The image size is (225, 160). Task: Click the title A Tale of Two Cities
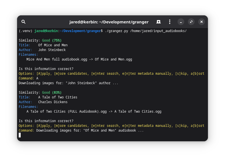[x=58, y=97]
